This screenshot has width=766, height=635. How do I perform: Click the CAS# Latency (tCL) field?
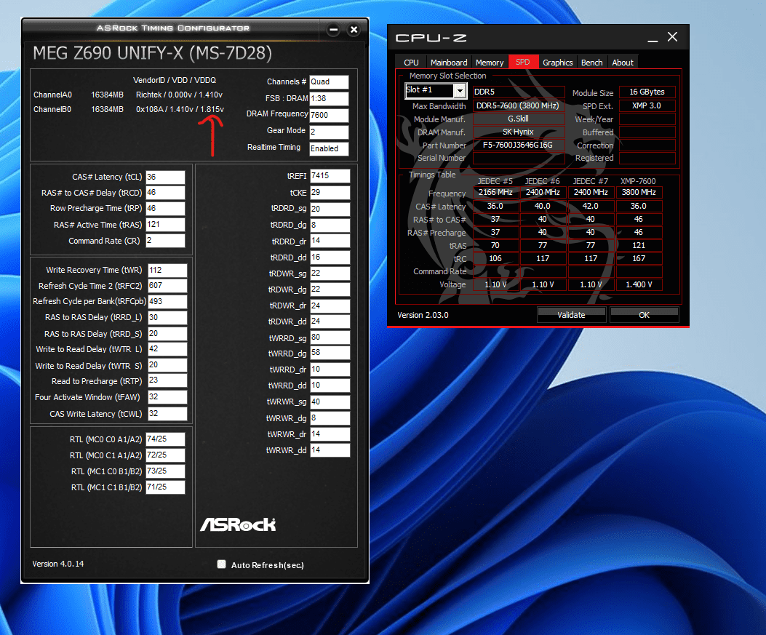165,177
